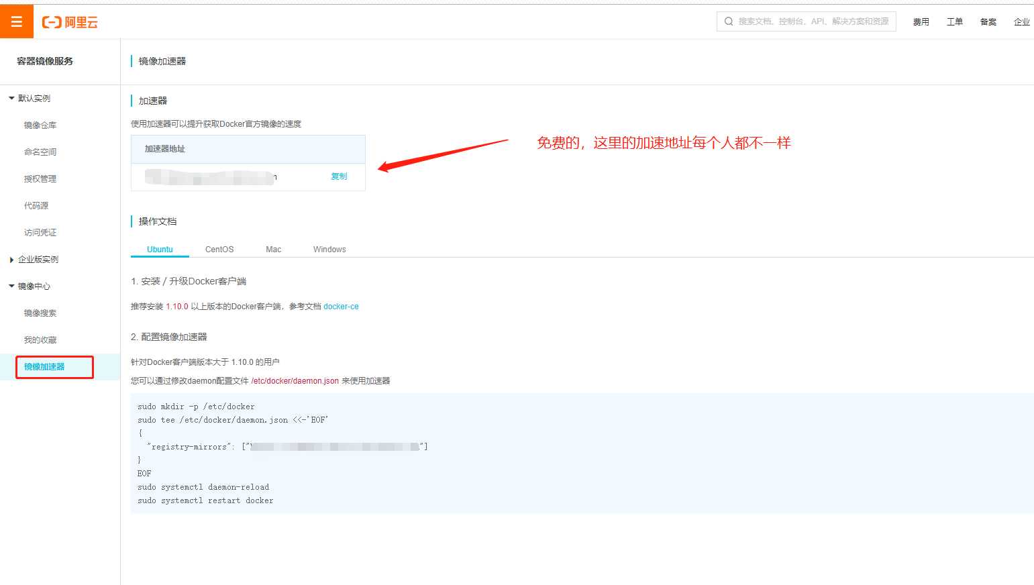
Task: Switch to the Ubuntu tab
Action: 160,249
